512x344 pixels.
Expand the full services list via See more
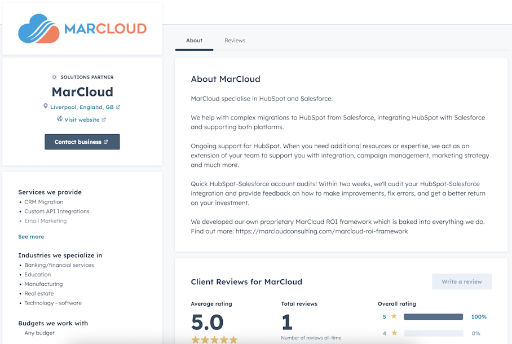tap(31, 236)
